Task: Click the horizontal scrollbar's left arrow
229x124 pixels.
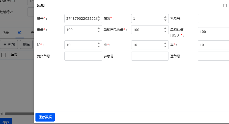Action: [2, 114]
